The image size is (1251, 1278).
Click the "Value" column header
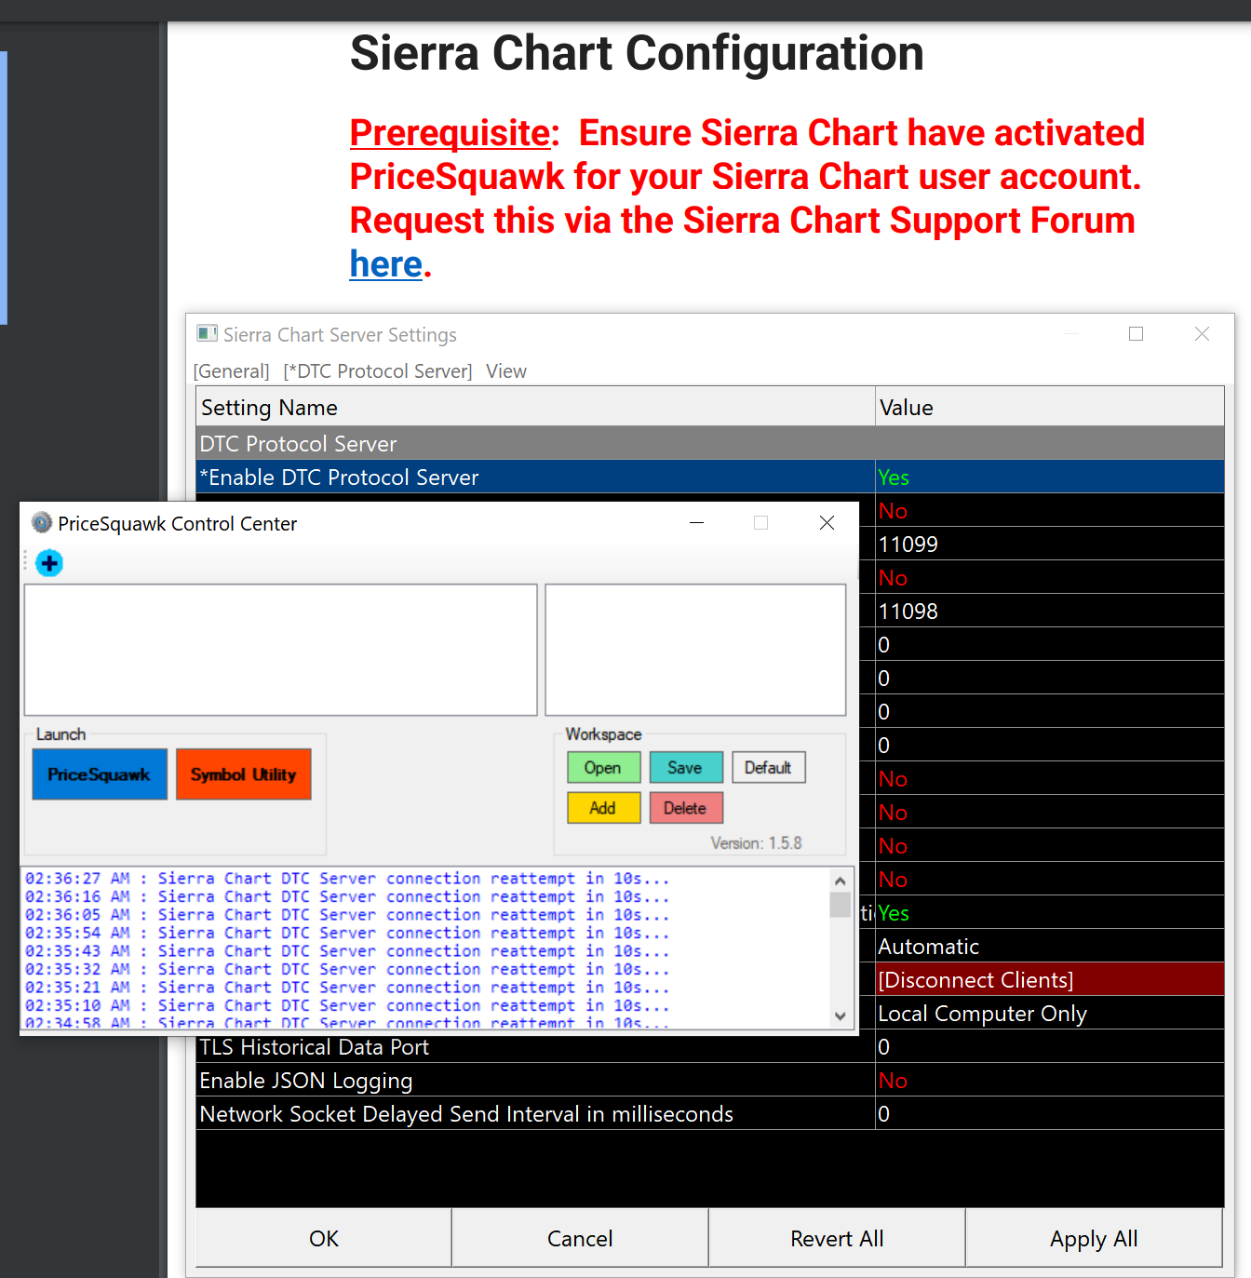1050,407
